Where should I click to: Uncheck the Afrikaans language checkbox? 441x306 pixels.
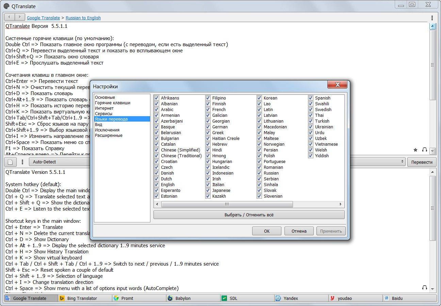tap(157, 98)
